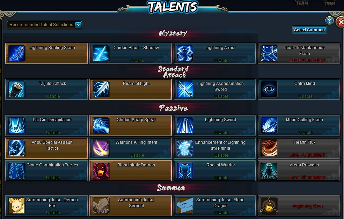Expand Recommended Talent Selections dropdown arrow
The image size is (344, 219).
78,25
